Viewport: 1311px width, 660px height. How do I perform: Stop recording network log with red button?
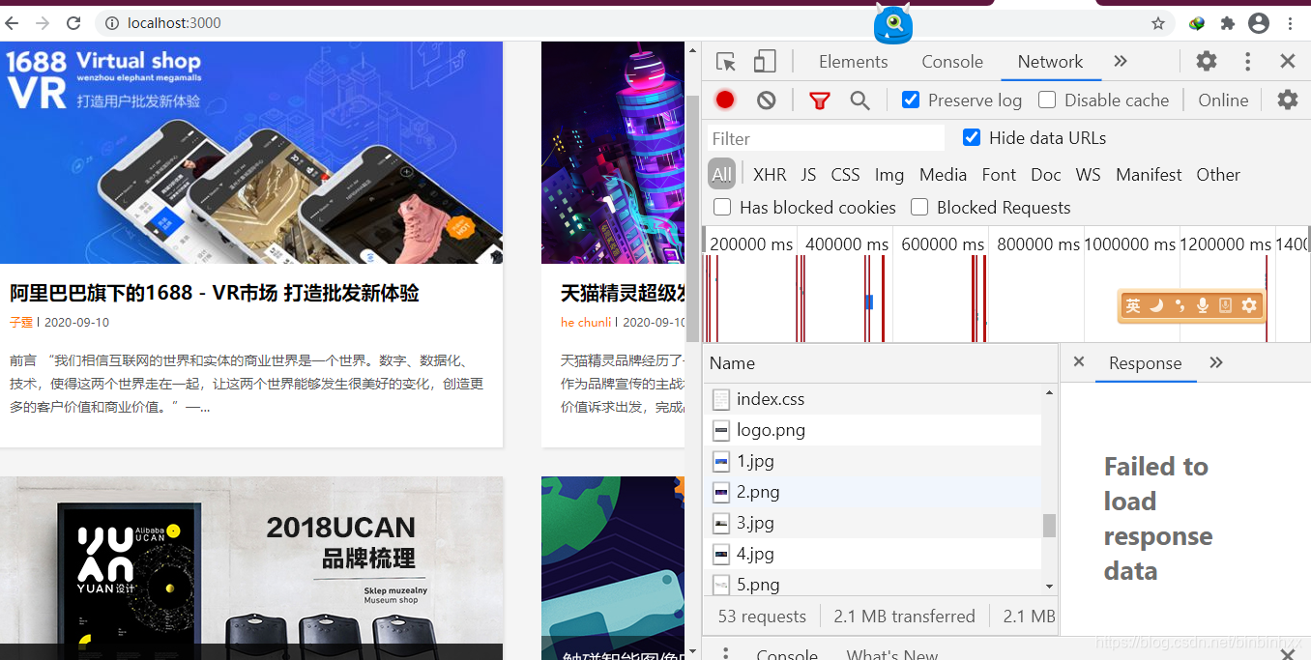pyautogui.click(x=725, y=100)
